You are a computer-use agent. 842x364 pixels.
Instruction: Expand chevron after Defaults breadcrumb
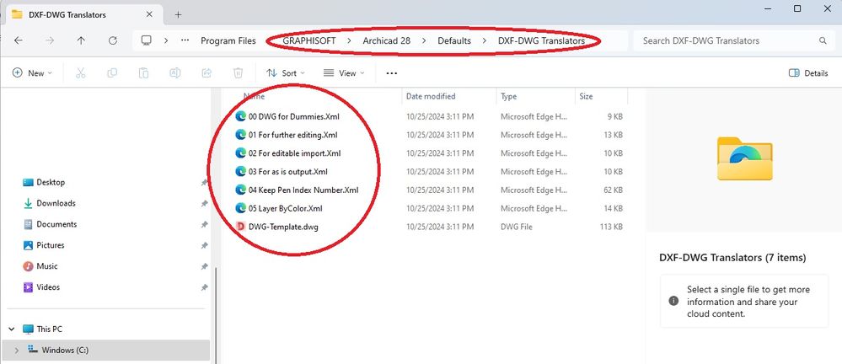click(x=485, y=40)
